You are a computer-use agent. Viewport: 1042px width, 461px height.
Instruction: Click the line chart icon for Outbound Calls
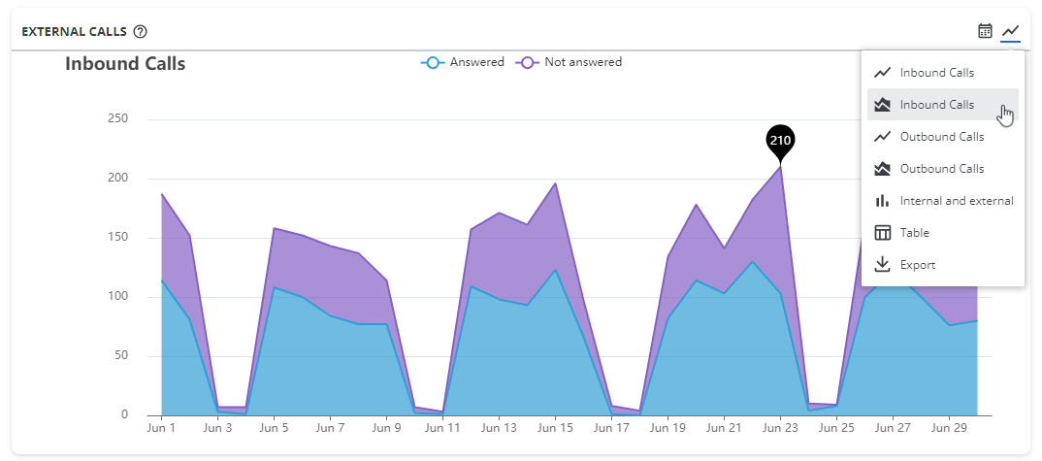coord(882,137)
